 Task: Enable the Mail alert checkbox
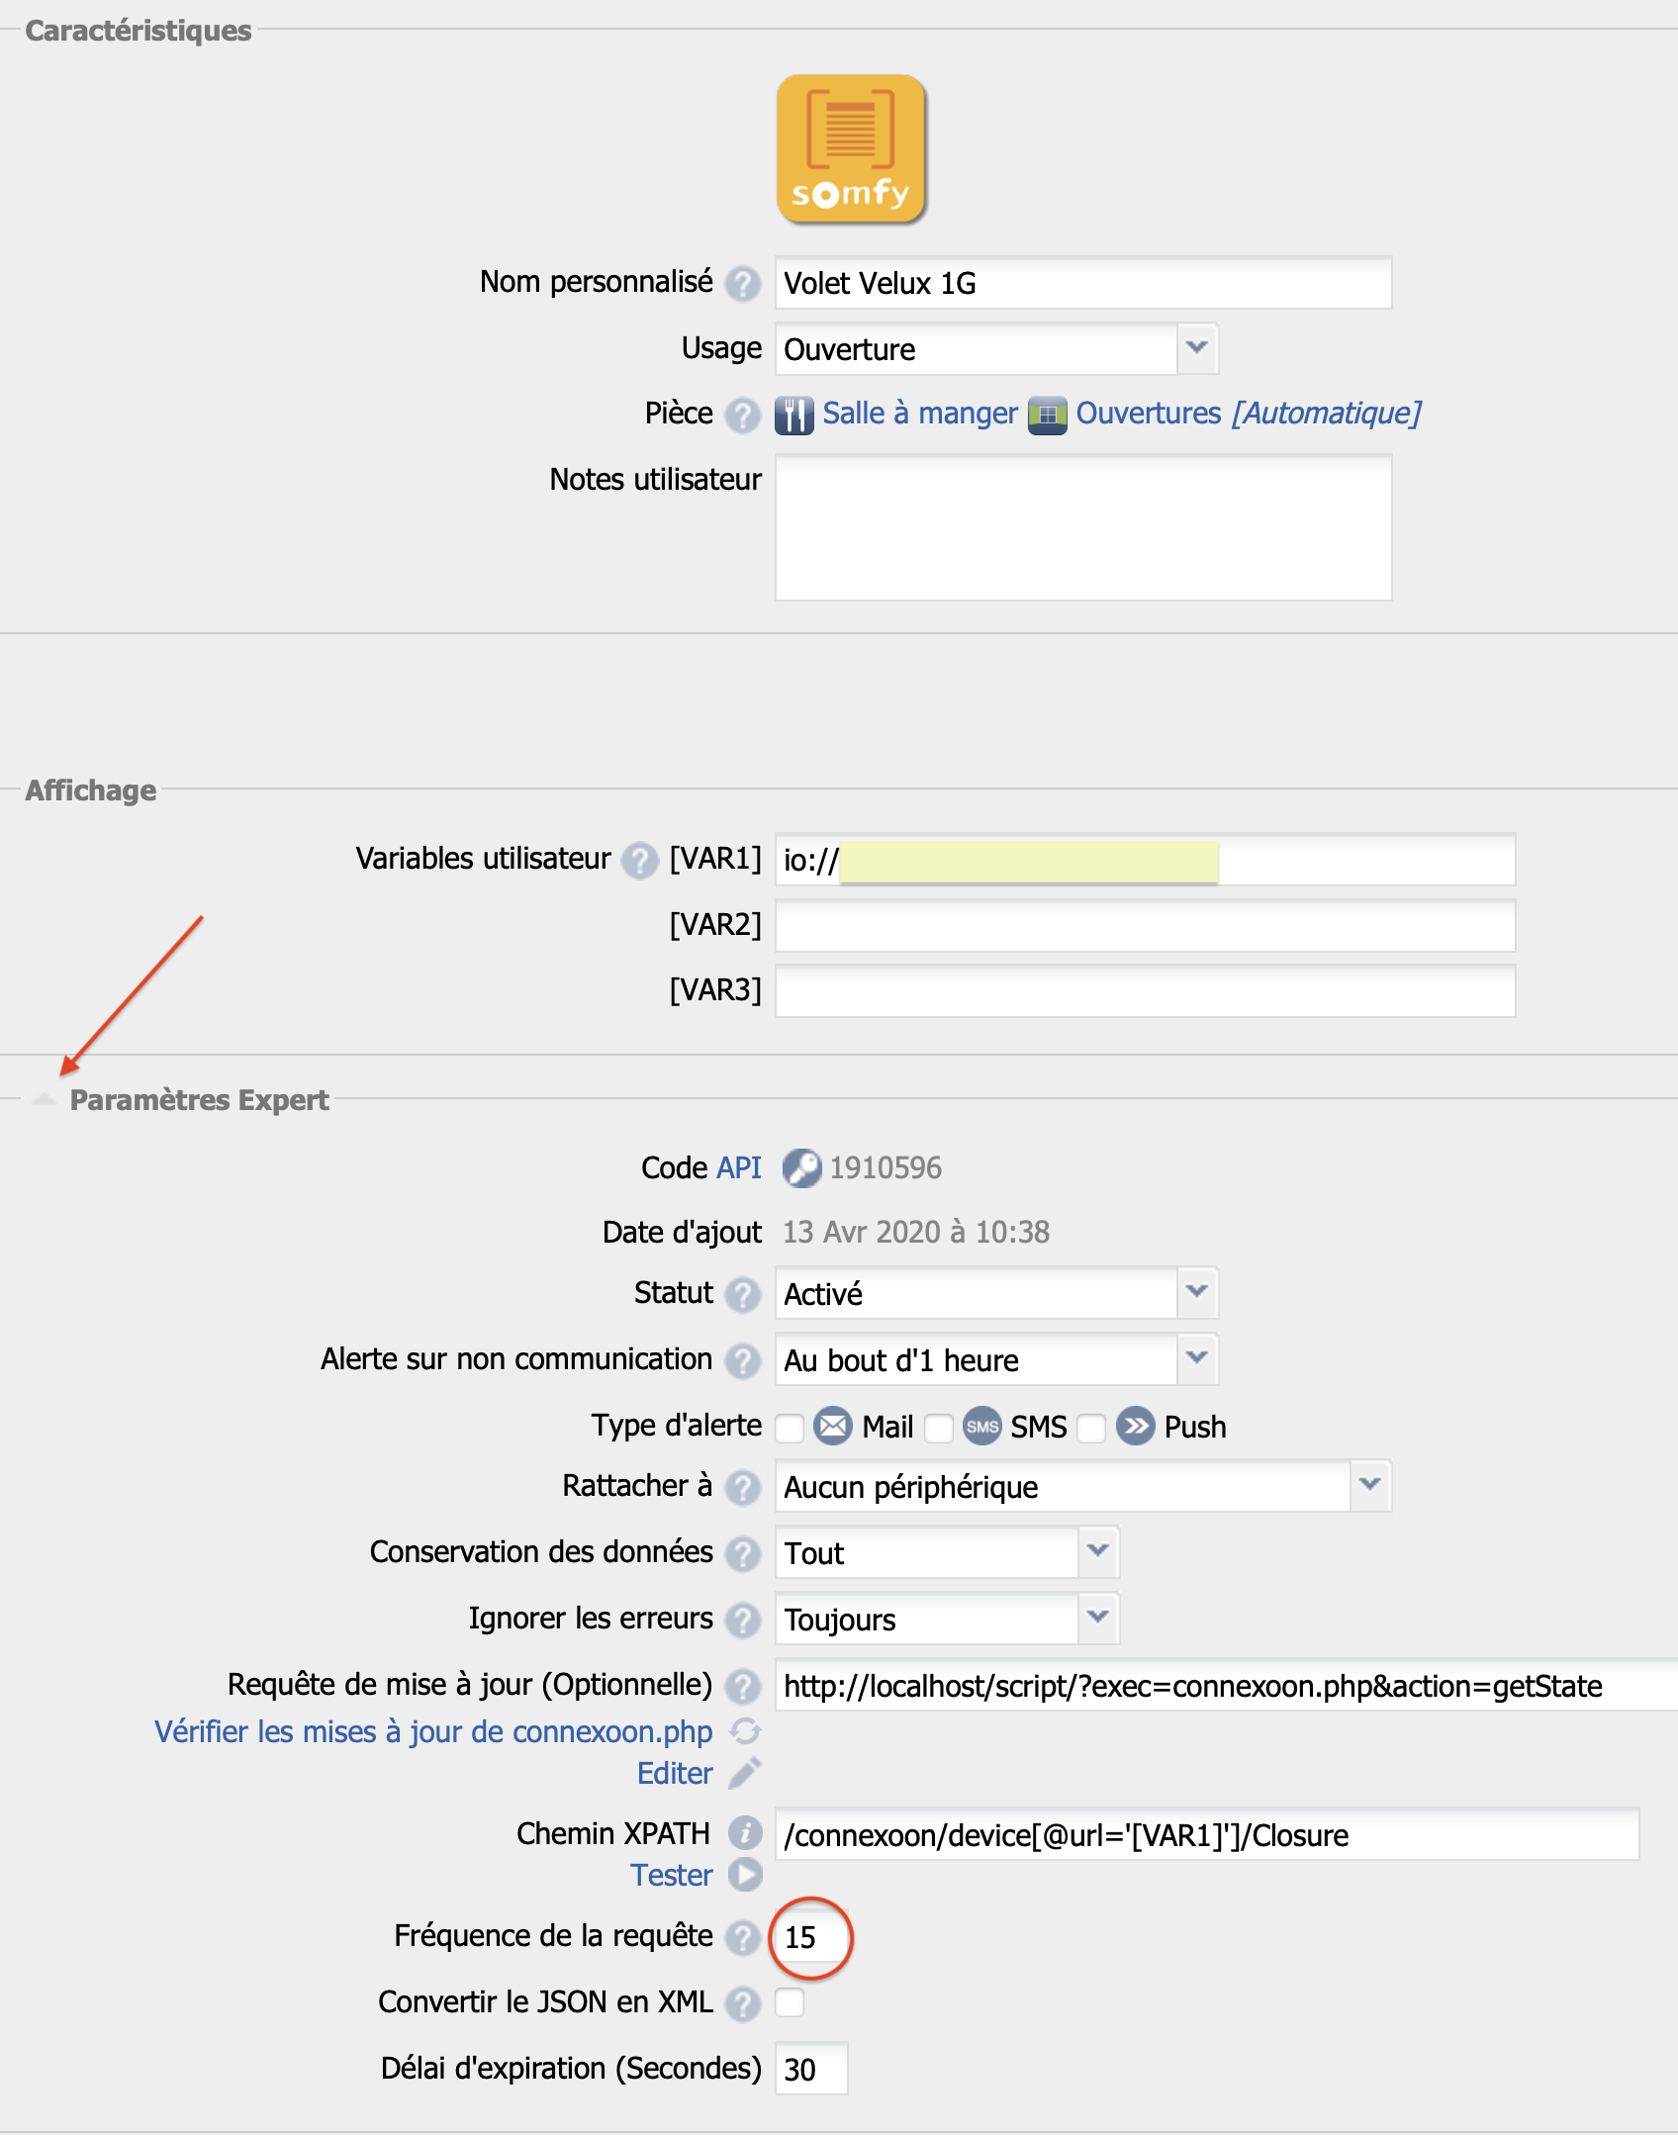790,1428
